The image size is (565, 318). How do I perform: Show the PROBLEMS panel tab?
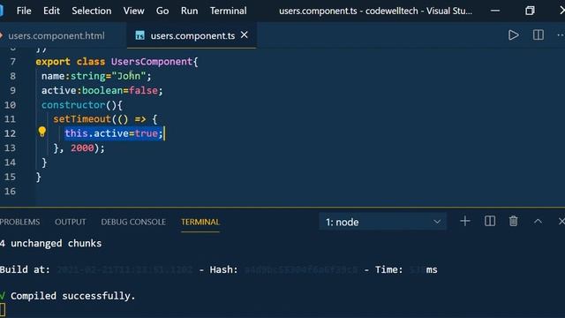pos(19,222)
